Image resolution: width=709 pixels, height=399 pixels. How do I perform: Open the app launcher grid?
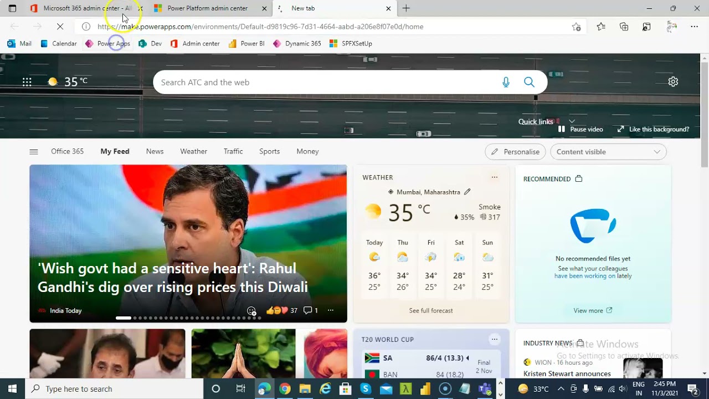tap(27, 82)
